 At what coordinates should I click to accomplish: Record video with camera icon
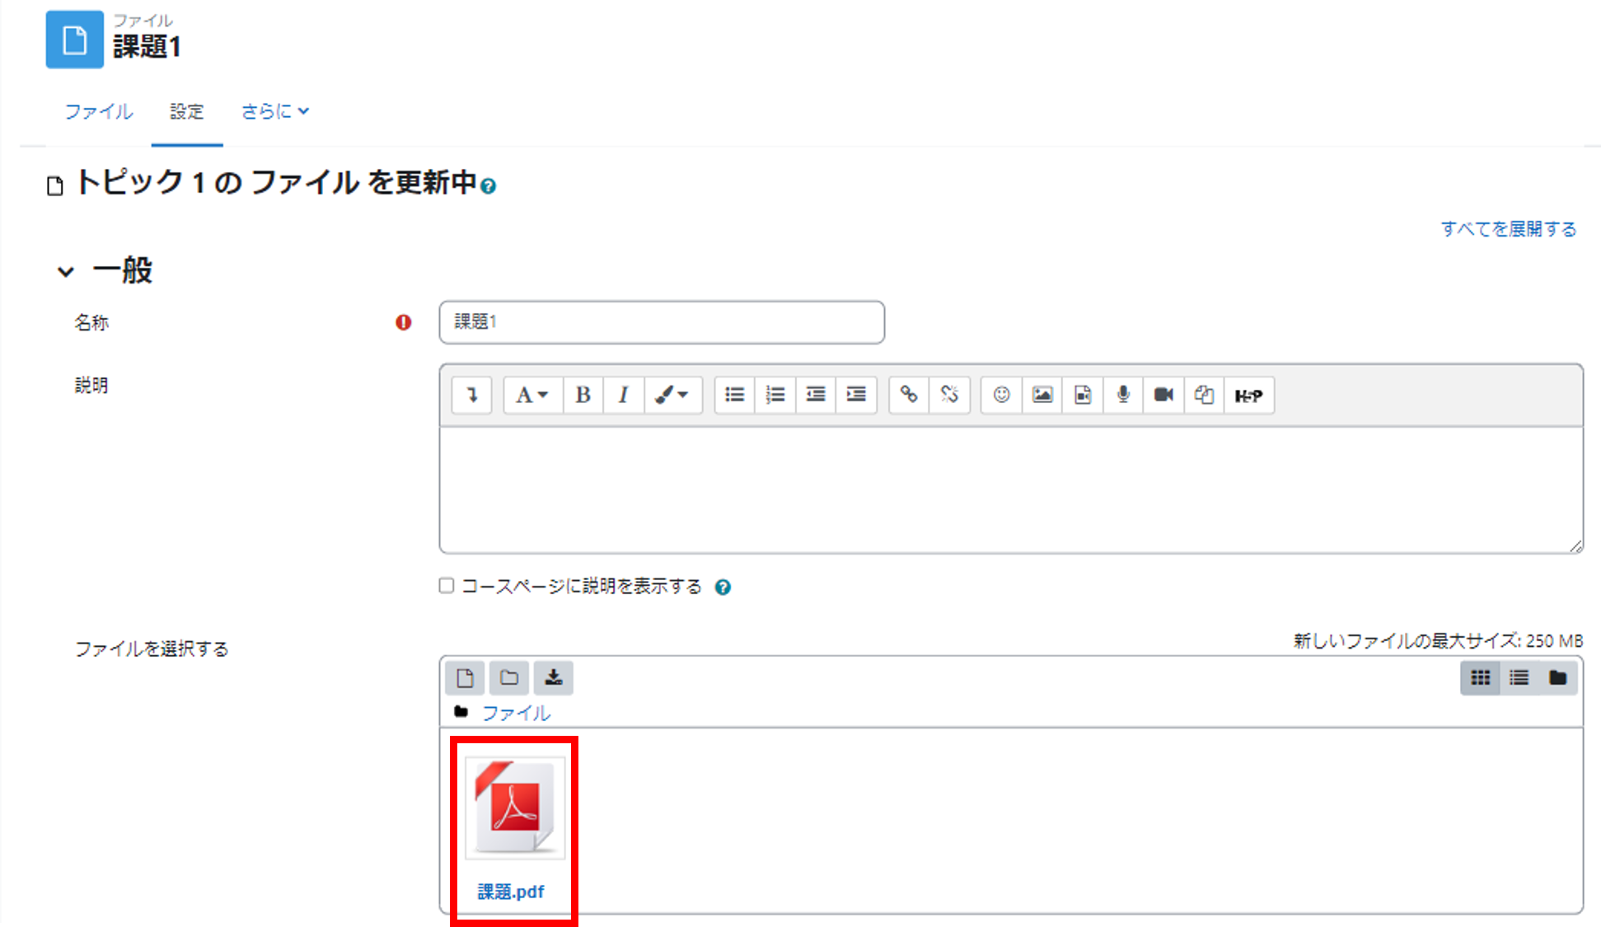1163,395
